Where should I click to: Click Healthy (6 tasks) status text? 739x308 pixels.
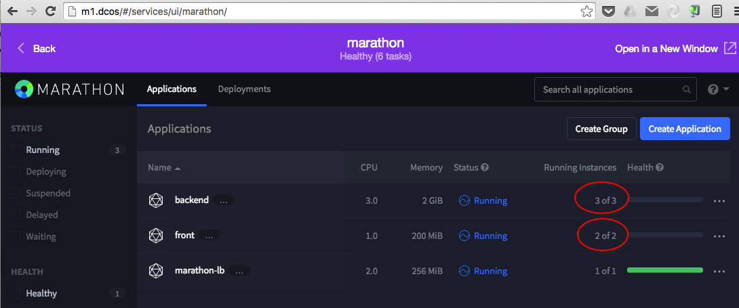pyautogui.click(x=376, y=57)
